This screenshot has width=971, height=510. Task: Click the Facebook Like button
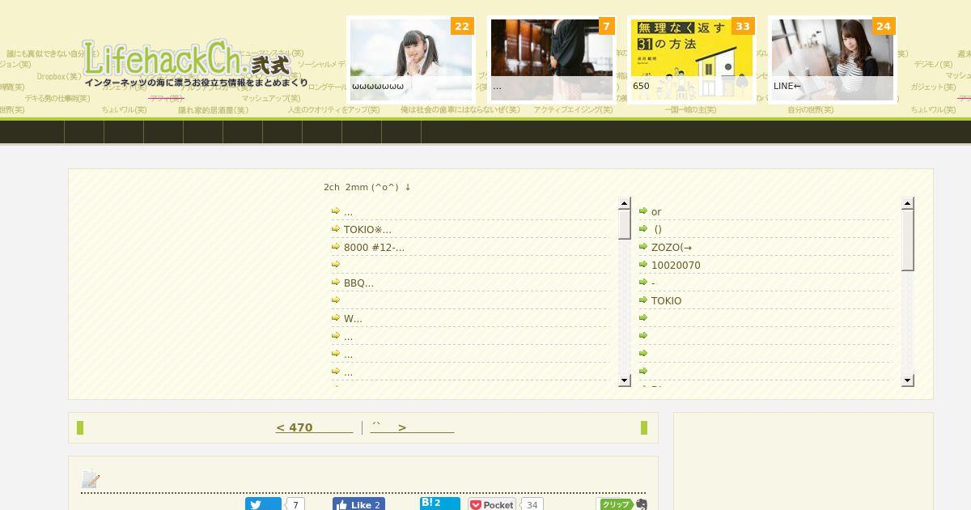(x=358, y=504)
